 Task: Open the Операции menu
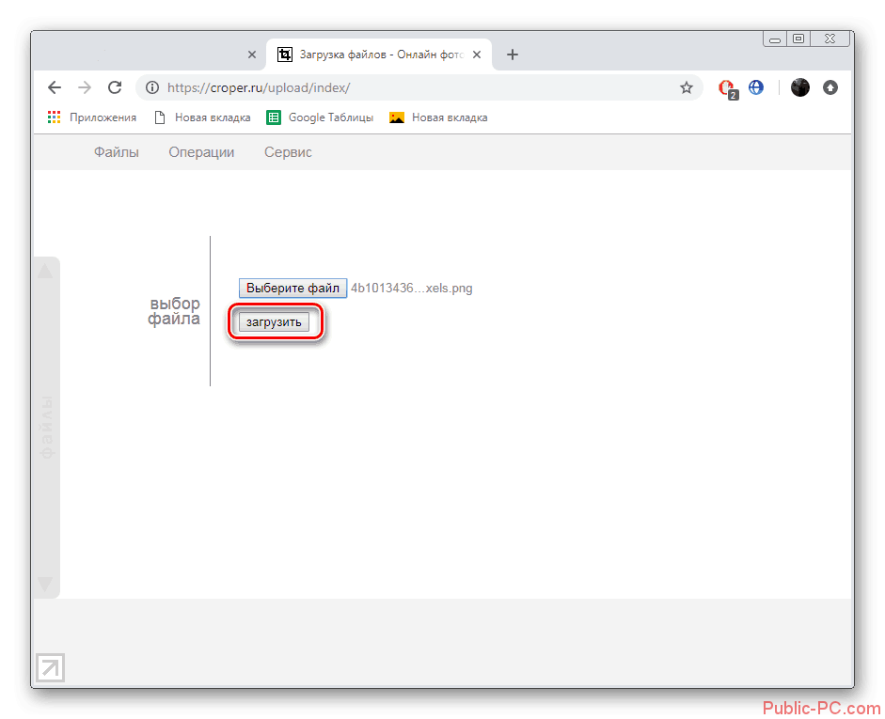pyautogui.click(x=201, y=152)
